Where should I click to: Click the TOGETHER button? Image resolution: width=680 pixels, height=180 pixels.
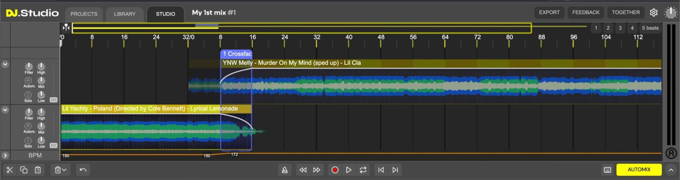point(626,13)
